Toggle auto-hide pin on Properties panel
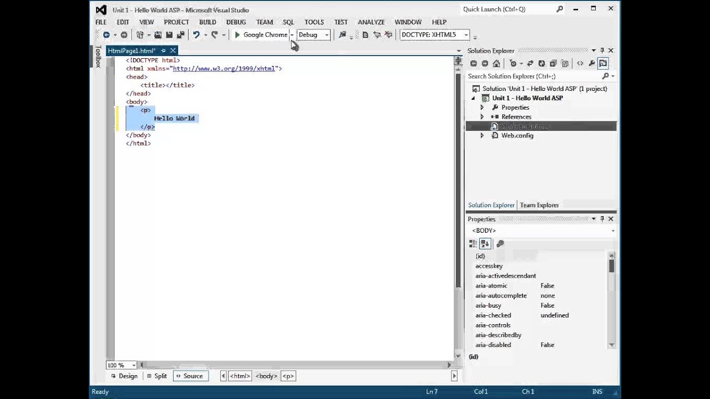The width and height of the screenshot is (710, 399). click(x=602, y=219)
